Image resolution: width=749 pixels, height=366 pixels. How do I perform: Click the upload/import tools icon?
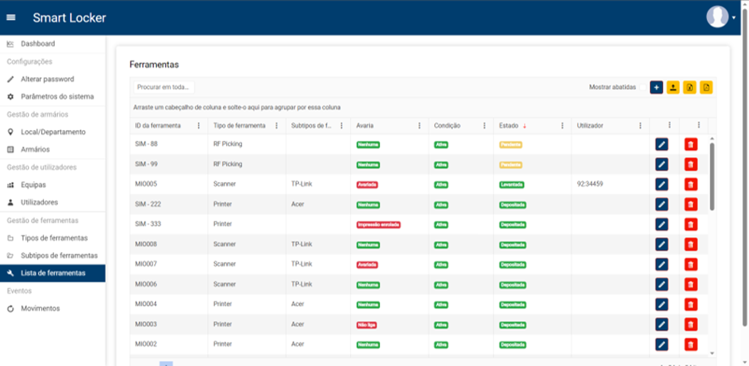(673, 87)
